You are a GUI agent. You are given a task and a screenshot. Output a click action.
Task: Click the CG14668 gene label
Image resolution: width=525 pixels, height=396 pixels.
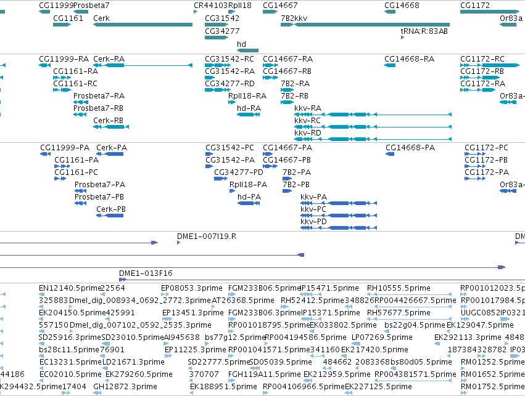click(x=402, y=6)
